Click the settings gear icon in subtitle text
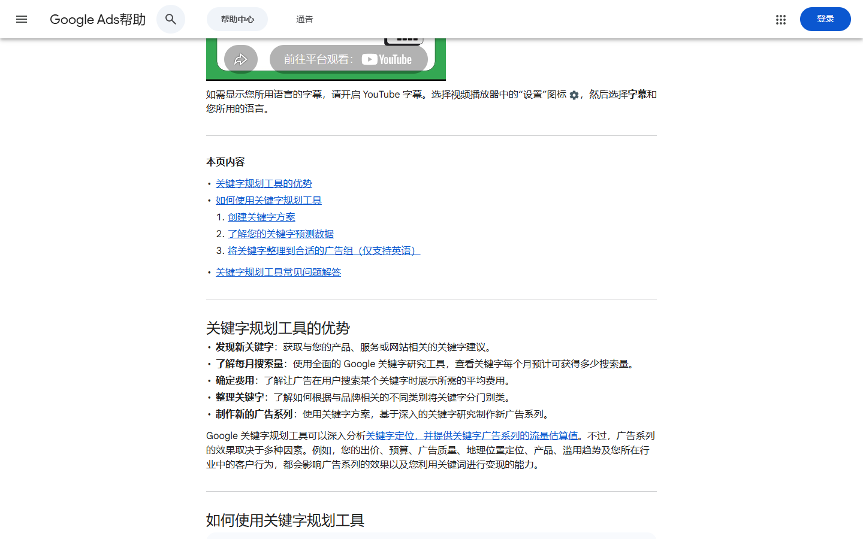This screenshot has width=863, height=539. [574, 95]
